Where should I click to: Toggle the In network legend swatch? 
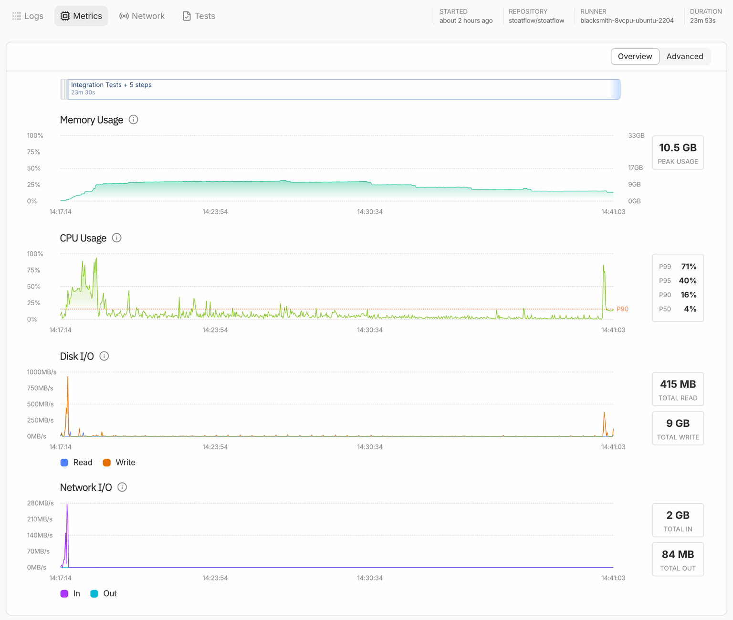(64, 594)
